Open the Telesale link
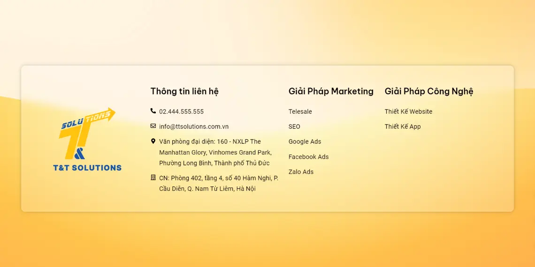Image resolution: width=535 pixels, height=267 pixels. 300,111
